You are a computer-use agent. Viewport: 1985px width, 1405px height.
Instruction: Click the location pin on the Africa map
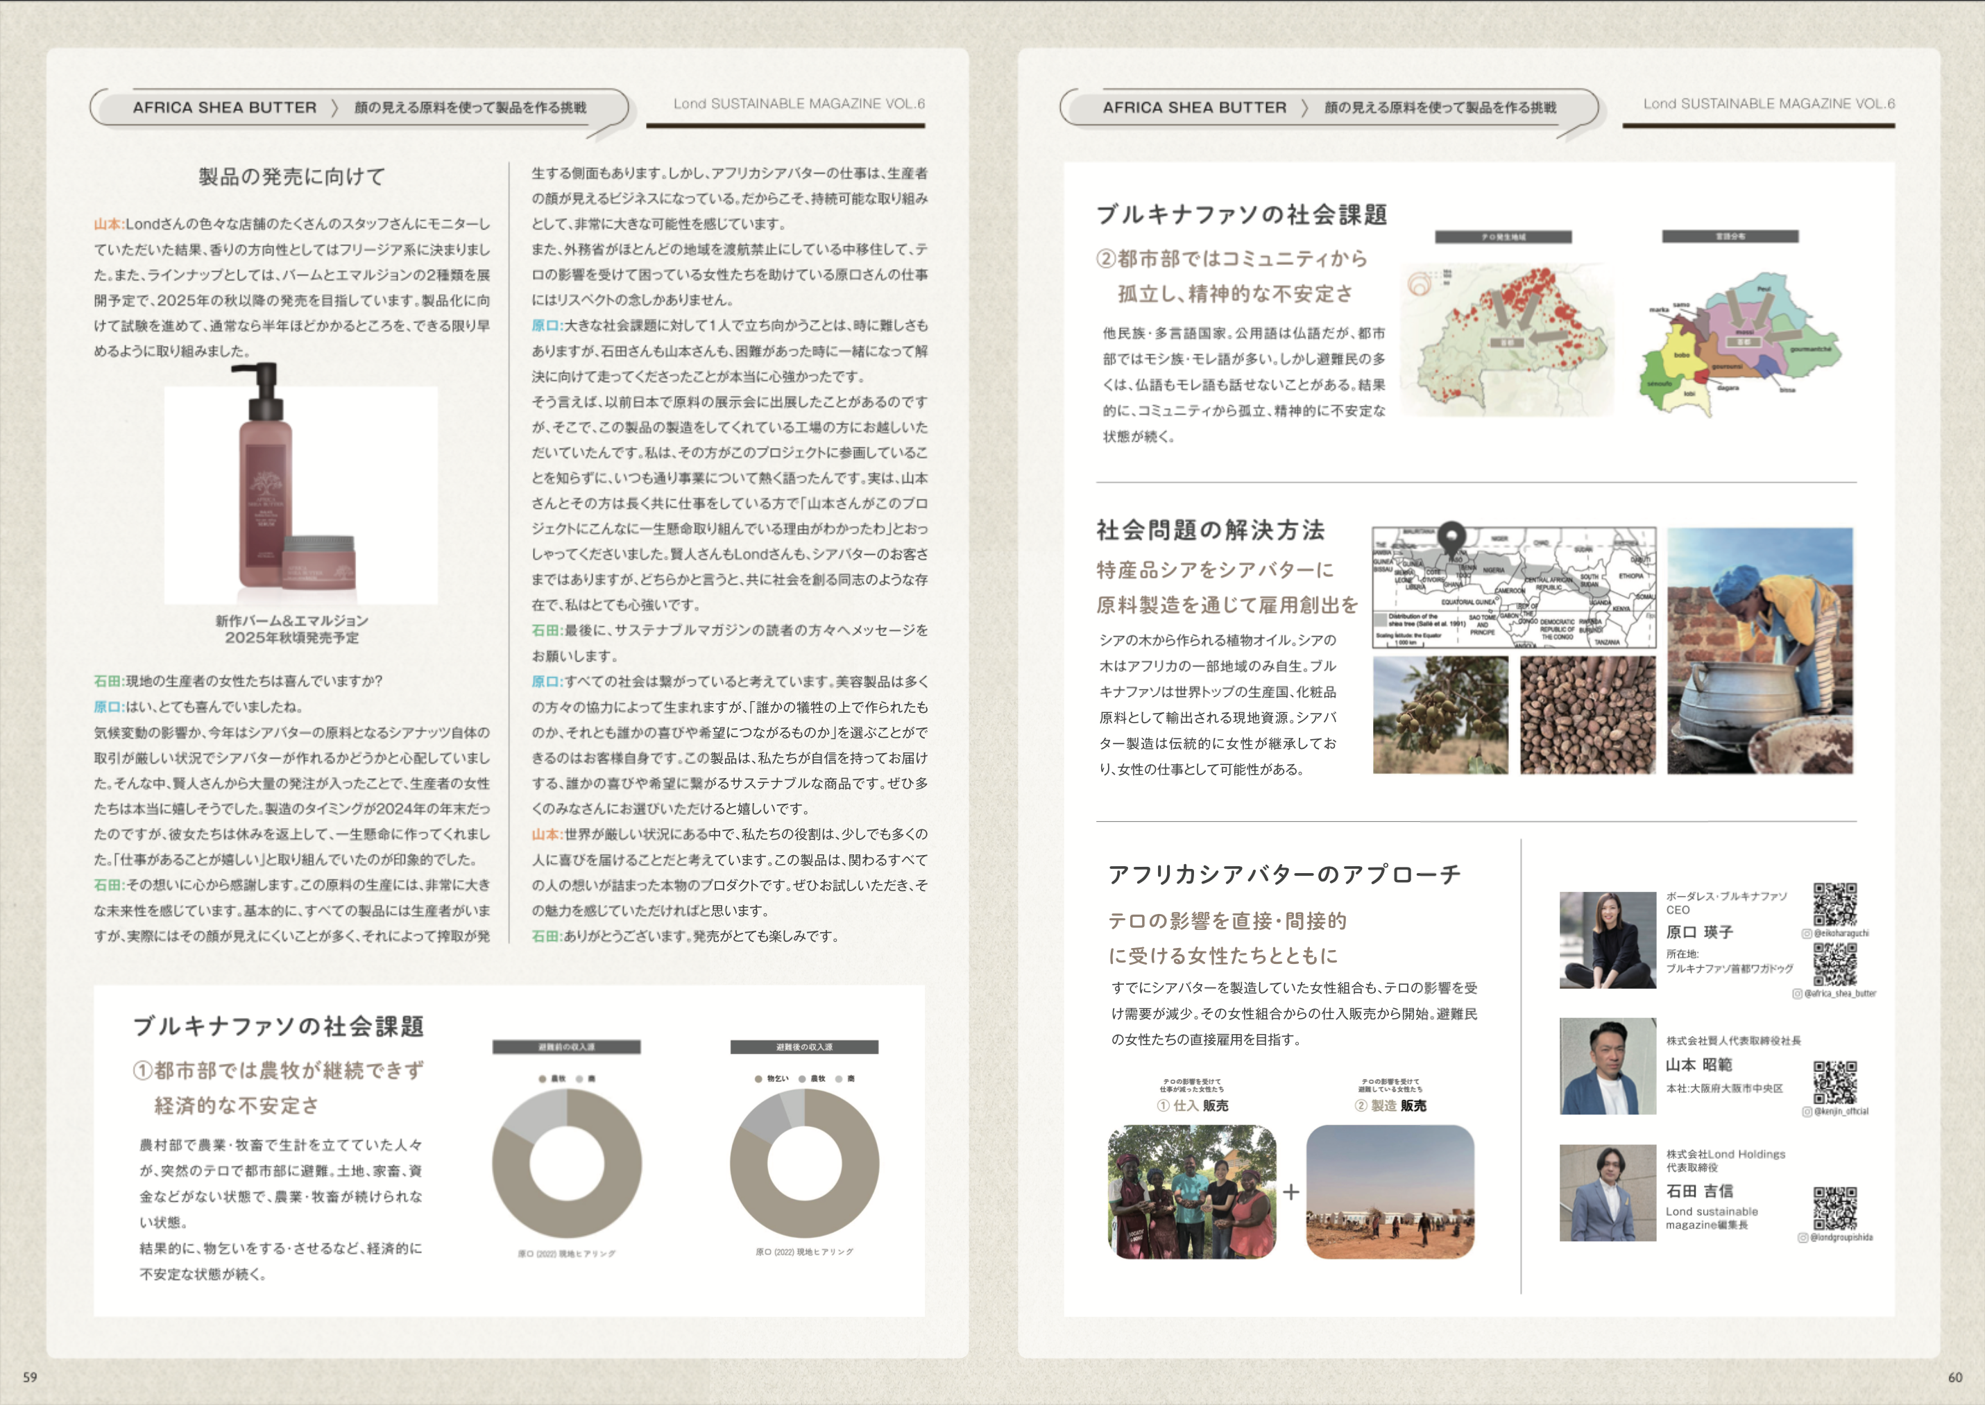click(x=1451, y=540)
